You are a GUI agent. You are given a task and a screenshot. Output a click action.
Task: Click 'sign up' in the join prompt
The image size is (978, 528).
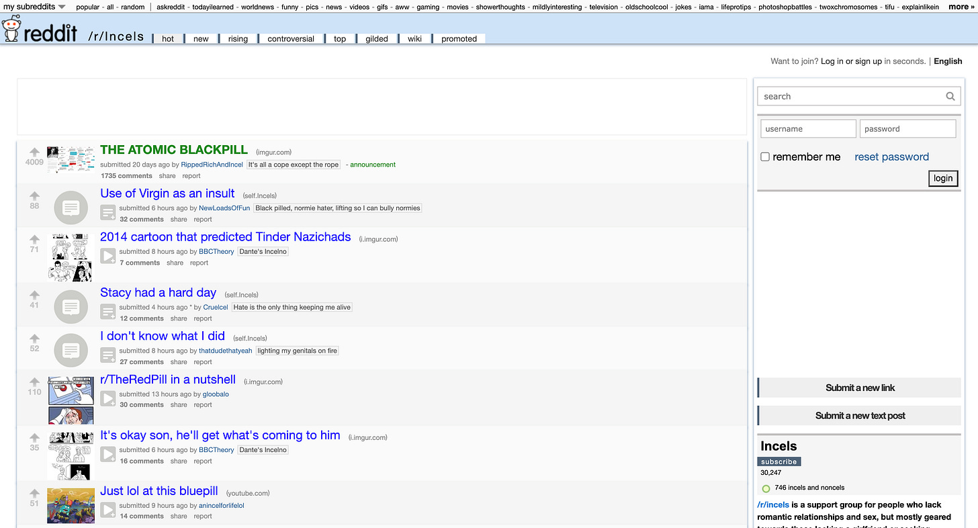coord(869,61)
